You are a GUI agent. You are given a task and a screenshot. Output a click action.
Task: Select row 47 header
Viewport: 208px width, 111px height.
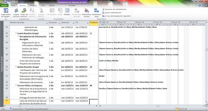click(x=6, y=101)
